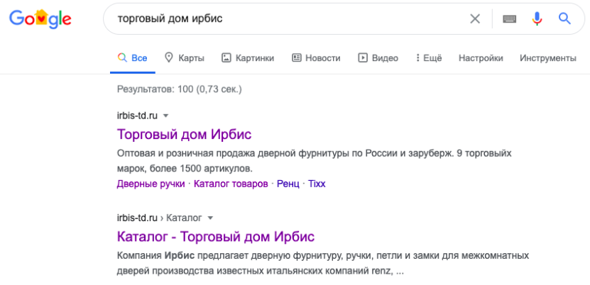590x285 pixels.
Task: Expand the Ещё menu
Action: pos(429,58)
